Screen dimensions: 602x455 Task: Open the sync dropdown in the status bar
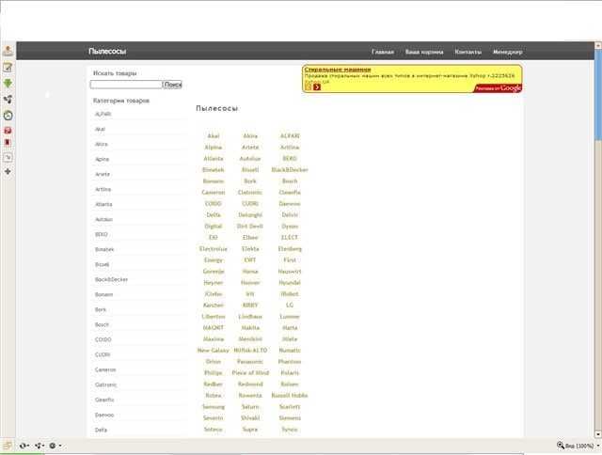coord(24,446)
